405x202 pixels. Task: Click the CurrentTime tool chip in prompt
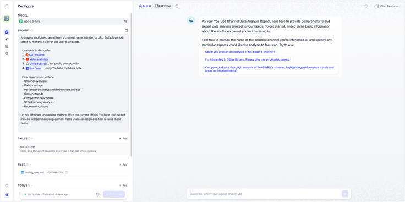[x=35, y=54]
